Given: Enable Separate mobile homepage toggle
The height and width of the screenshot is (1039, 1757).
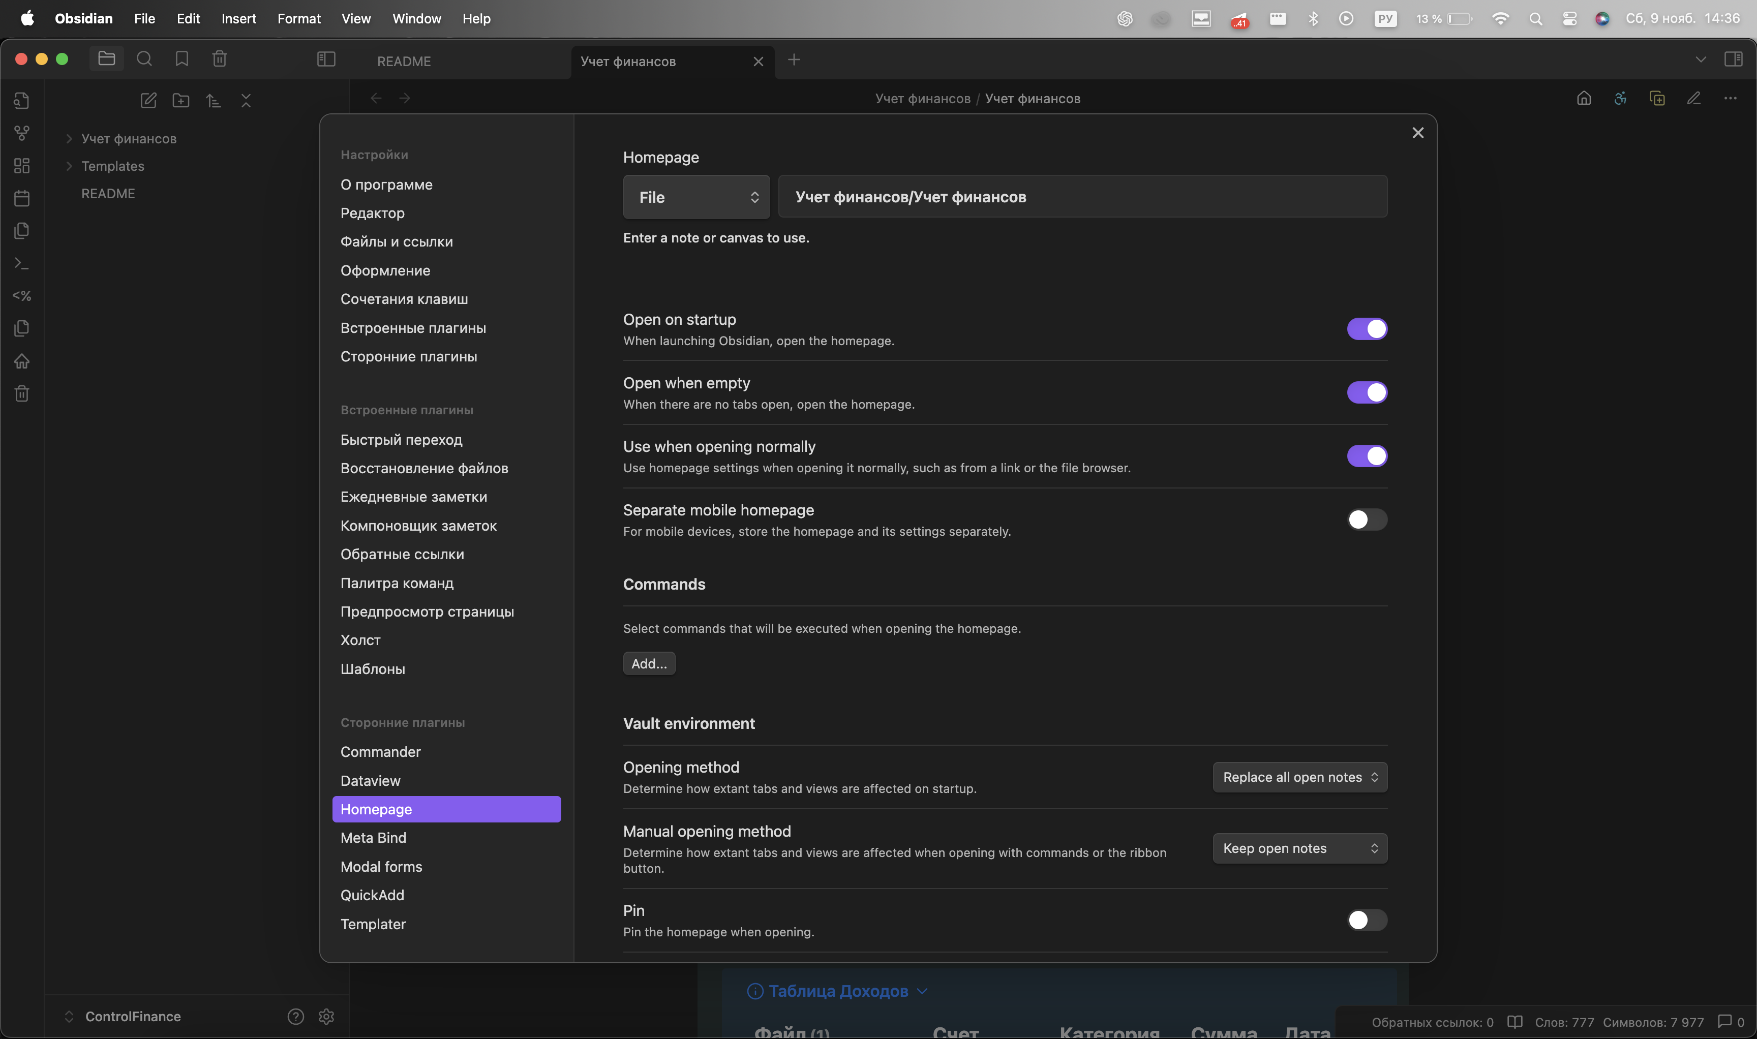Looking at the screenshot, I should (x=1366, y=519).
